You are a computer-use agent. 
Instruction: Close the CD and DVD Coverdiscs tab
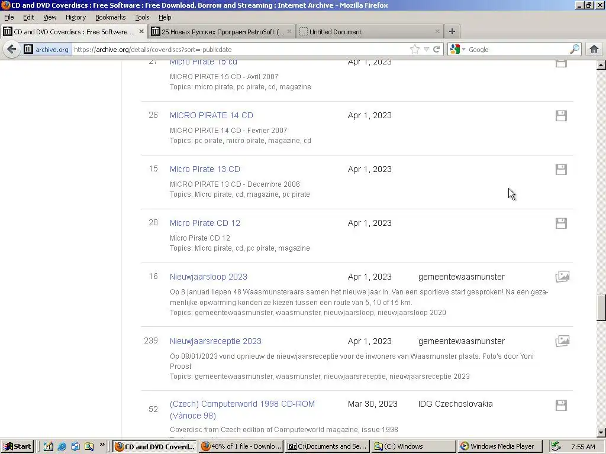(141, 31)
